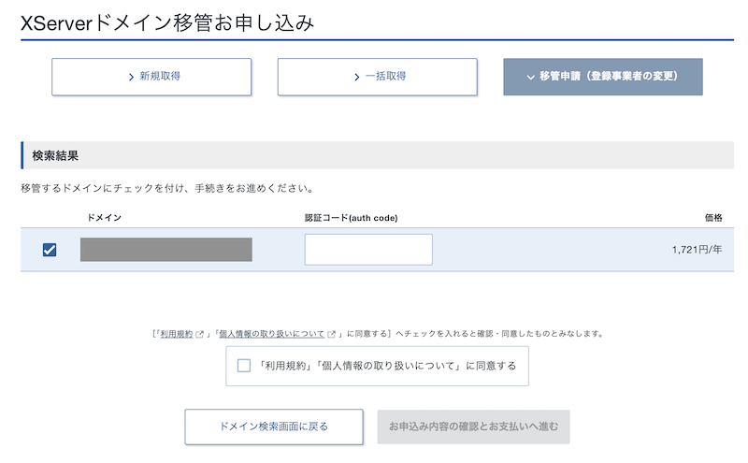Image resolution: width=748 pixels, height=463 pixels.
Task: Click the masked domain name in the row
Action: [x=166, y=250]
